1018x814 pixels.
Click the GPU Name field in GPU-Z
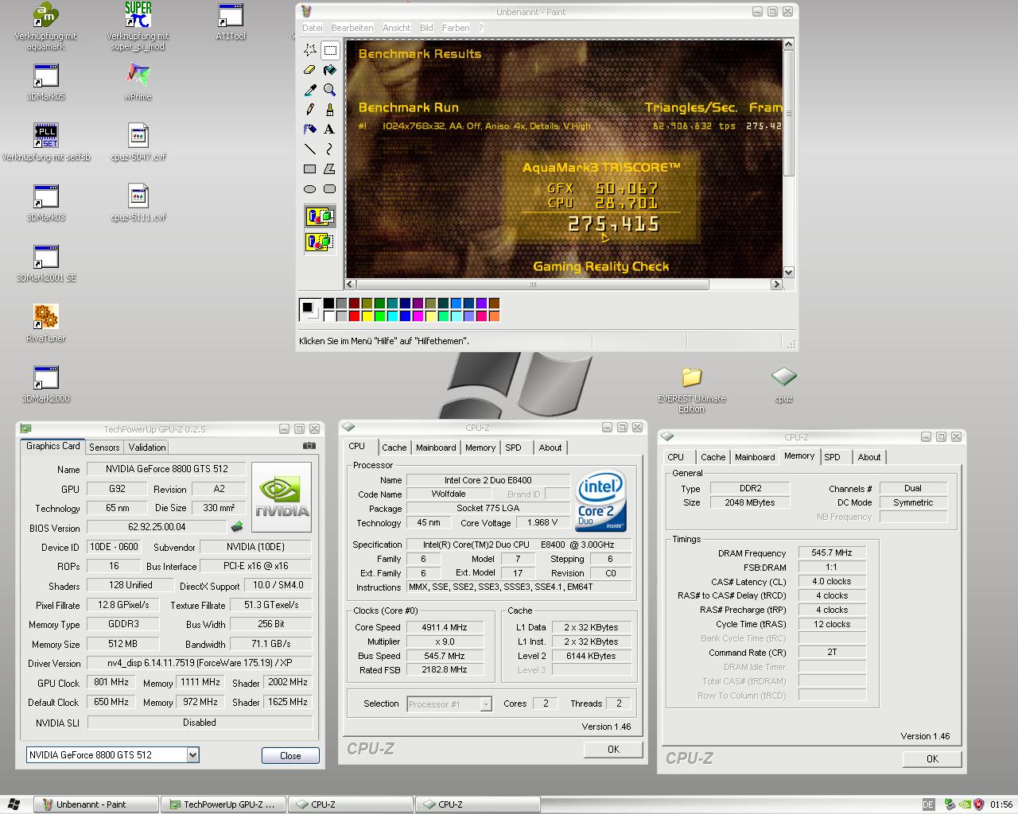166,469
